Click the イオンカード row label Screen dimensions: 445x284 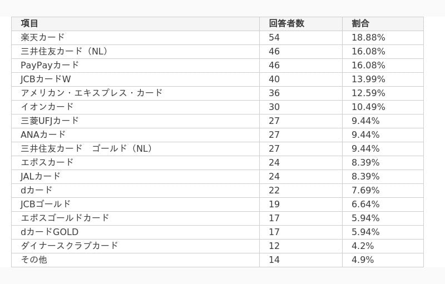point(47,107)
